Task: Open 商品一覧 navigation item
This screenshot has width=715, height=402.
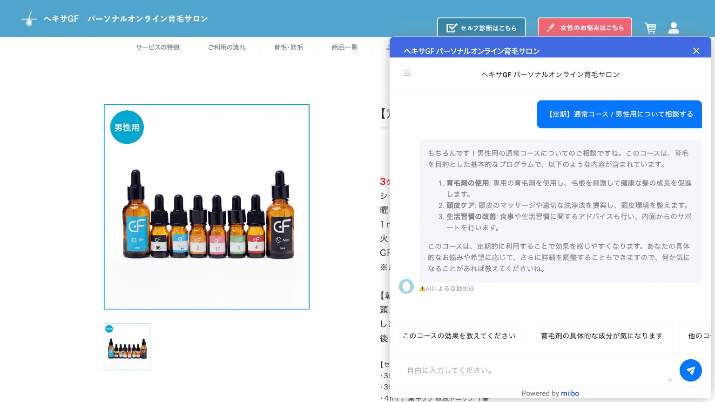Action: [x=344, y=47]
